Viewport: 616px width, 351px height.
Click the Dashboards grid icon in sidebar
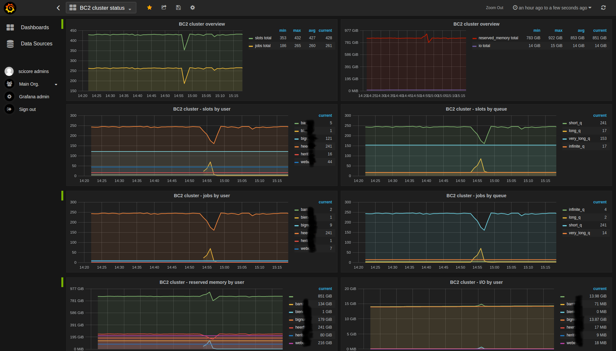(x=10, y=28)
